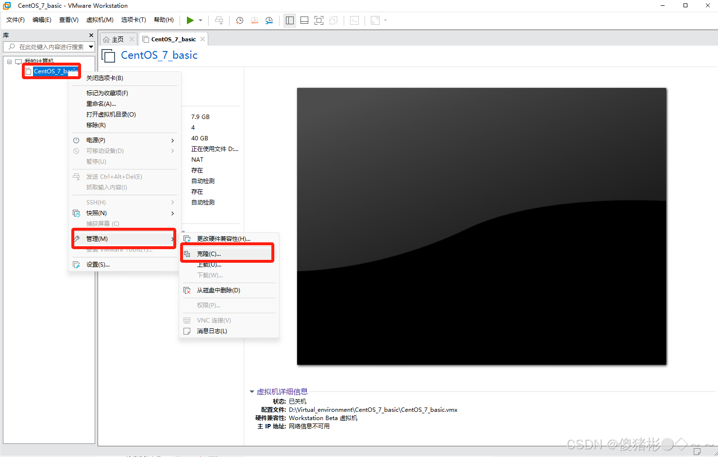Viewport: 718px width, 457px height.
Task: Click the black VM screen preview
Action: coord(482,226)
